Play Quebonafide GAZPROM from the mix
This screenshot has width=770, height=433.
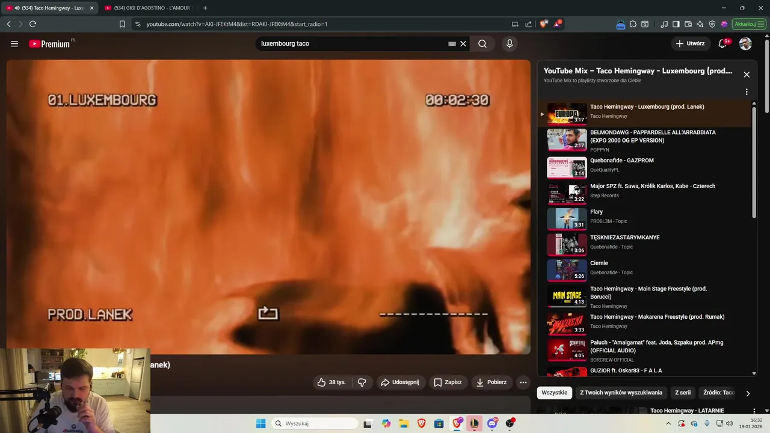pyautogui.click(x=644, y=167)
